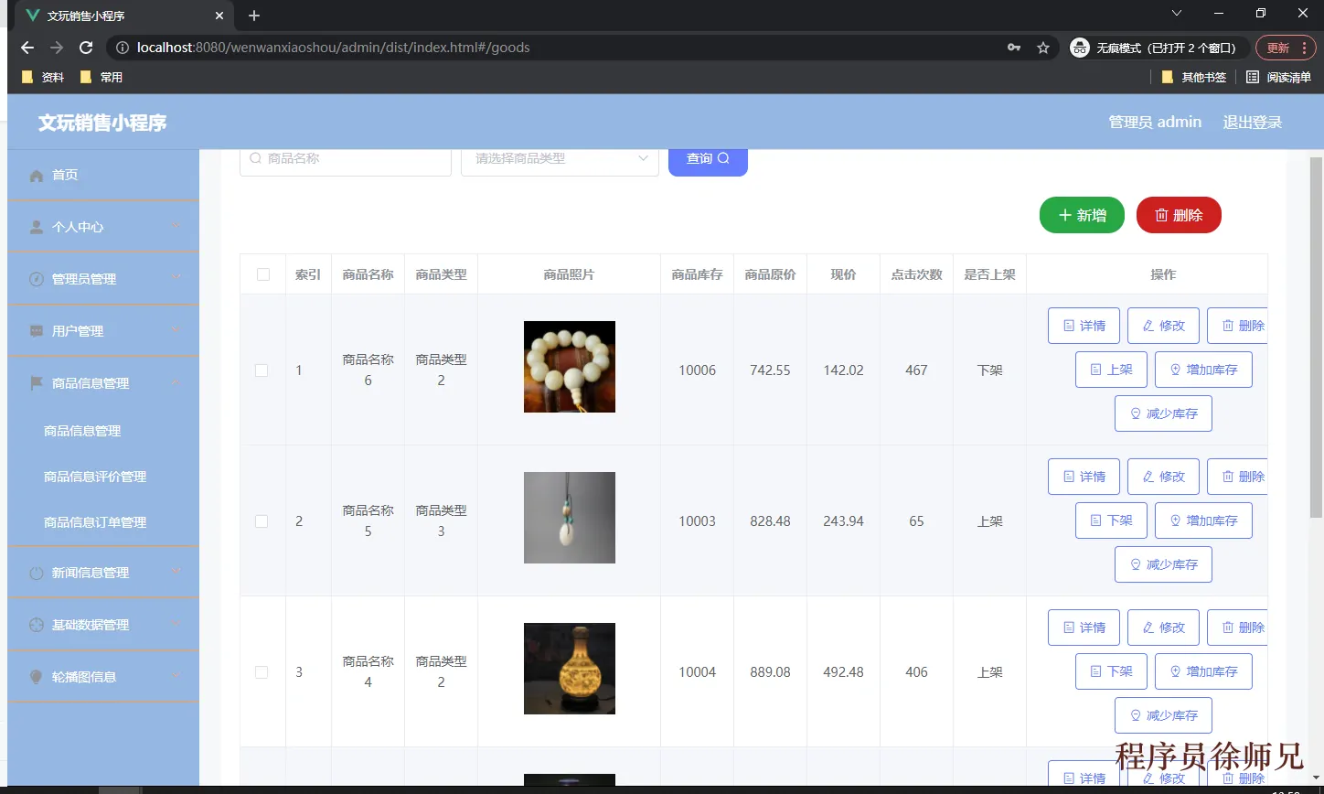1324x794 pixels.
Task: Switch to the 文玩销售小程序 browser tab
Action: pos(123,16)
